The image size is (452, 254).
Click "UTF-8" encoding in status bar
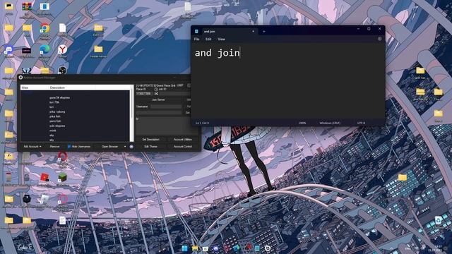(x=361, y=123)
